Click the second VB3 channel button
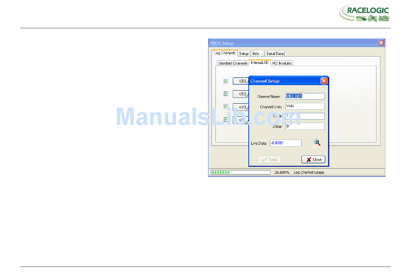This screenshot has width=411, height=280. tap(241, 94)
